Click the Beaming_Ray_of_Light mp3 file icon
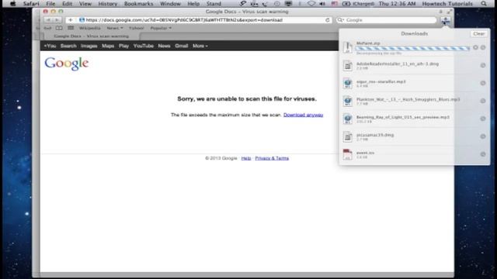 tap(348, 119)
